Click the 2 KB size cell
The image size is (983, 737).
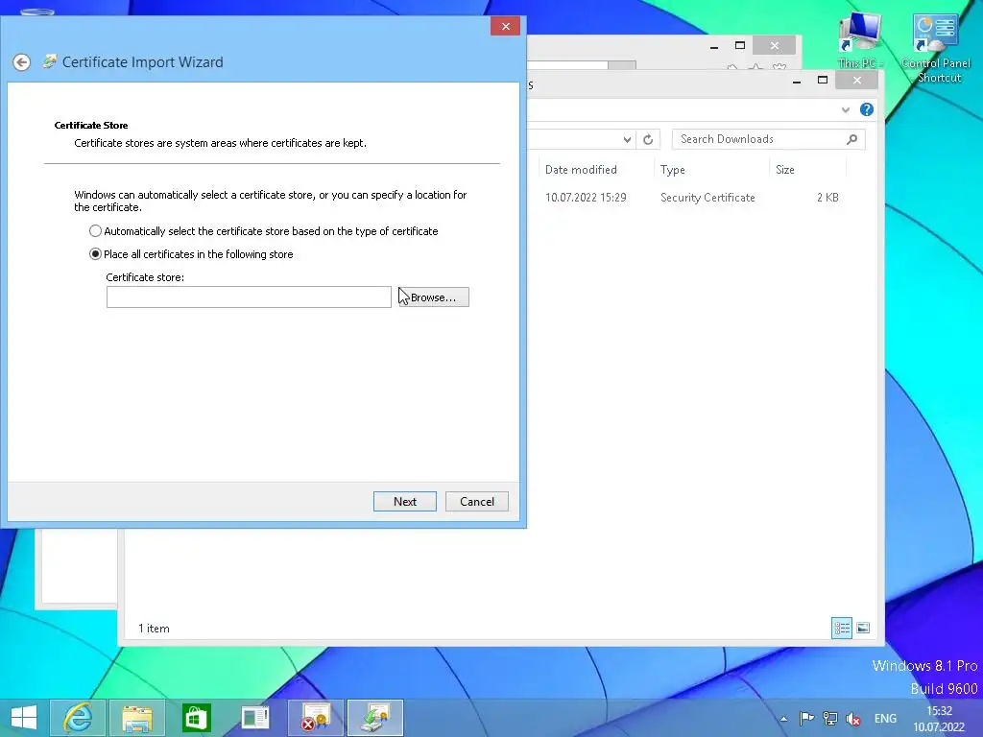(827, 198)
